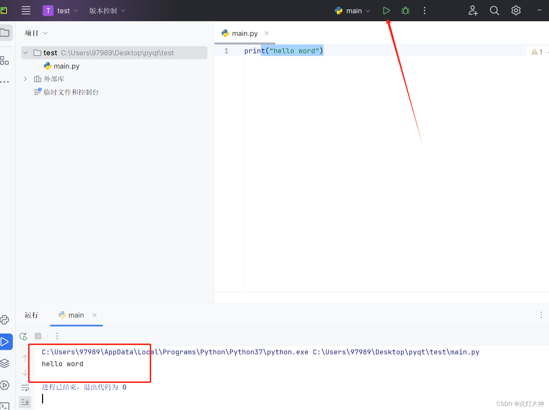Go up the stack trace
This screenshot has width=549, height=410.
coord(25,357)
